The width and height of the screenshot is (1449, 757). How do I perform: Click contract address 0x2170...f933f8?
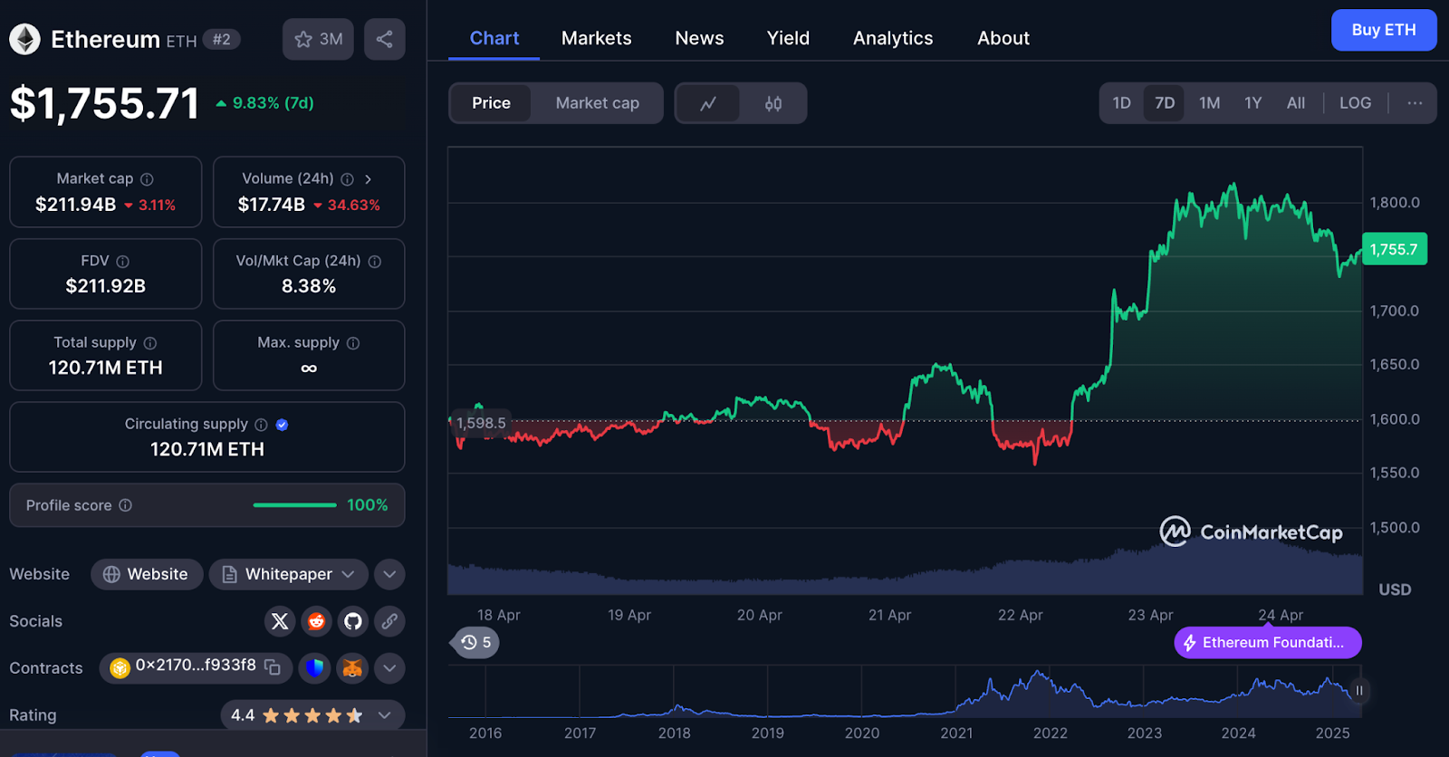tap(196, 666)
